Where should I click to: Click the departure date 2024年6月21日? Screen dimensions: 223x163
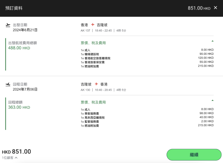coord(25,30)
